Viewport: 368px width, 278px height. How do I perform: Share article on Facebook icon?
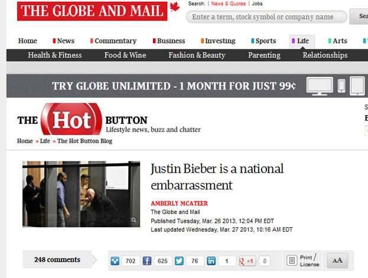coord(147,261)
